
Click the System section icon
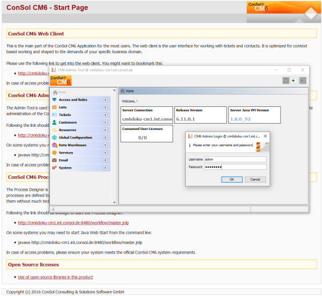pyautogui.click(x=54, y=168)
